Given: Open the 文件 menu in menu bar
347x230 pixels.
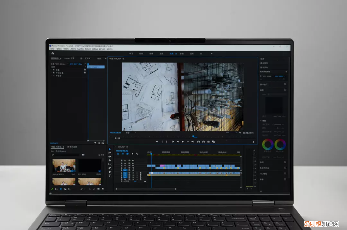Looking at the screenshot, I should point(52,49).
